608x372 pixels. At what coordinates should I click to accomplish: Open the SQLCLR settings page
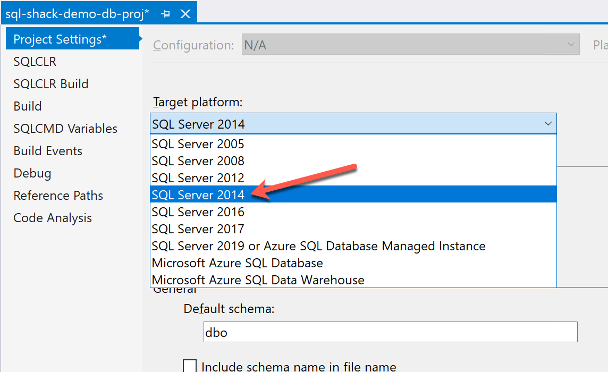tap(35, 62)
